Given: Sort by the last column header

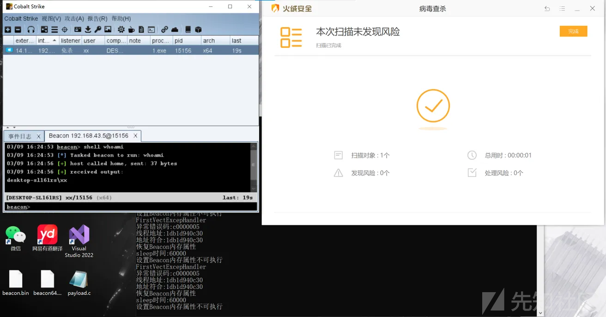Looking at the screenshot, I should click(x=244, y=41).
